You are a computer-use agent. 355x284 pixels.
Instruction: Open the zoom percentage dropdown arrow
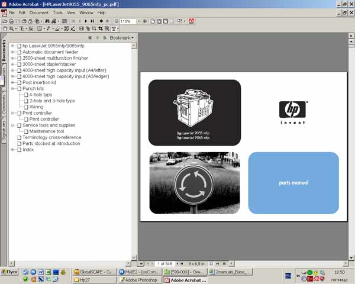click(138, 21)
